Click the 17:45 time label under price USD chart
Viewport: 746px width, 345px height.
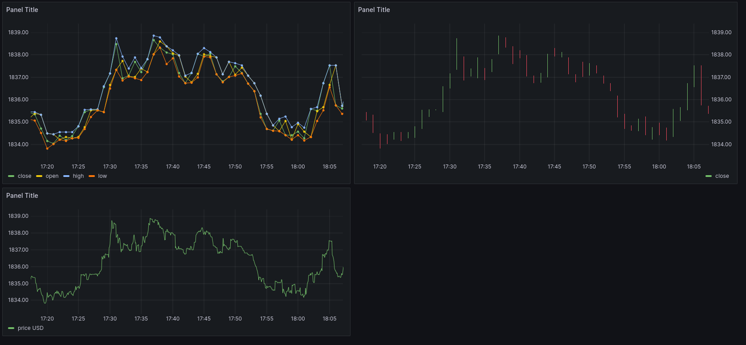[204, 319]
